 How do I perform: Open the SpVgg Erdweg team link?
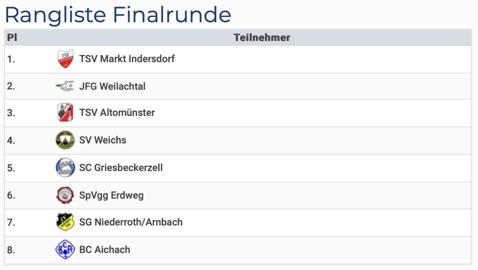click(111, 195)
